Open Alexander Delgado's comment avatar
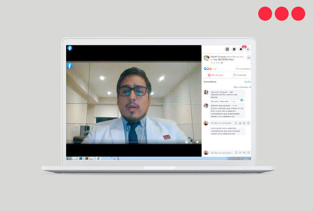 point(206,92)
